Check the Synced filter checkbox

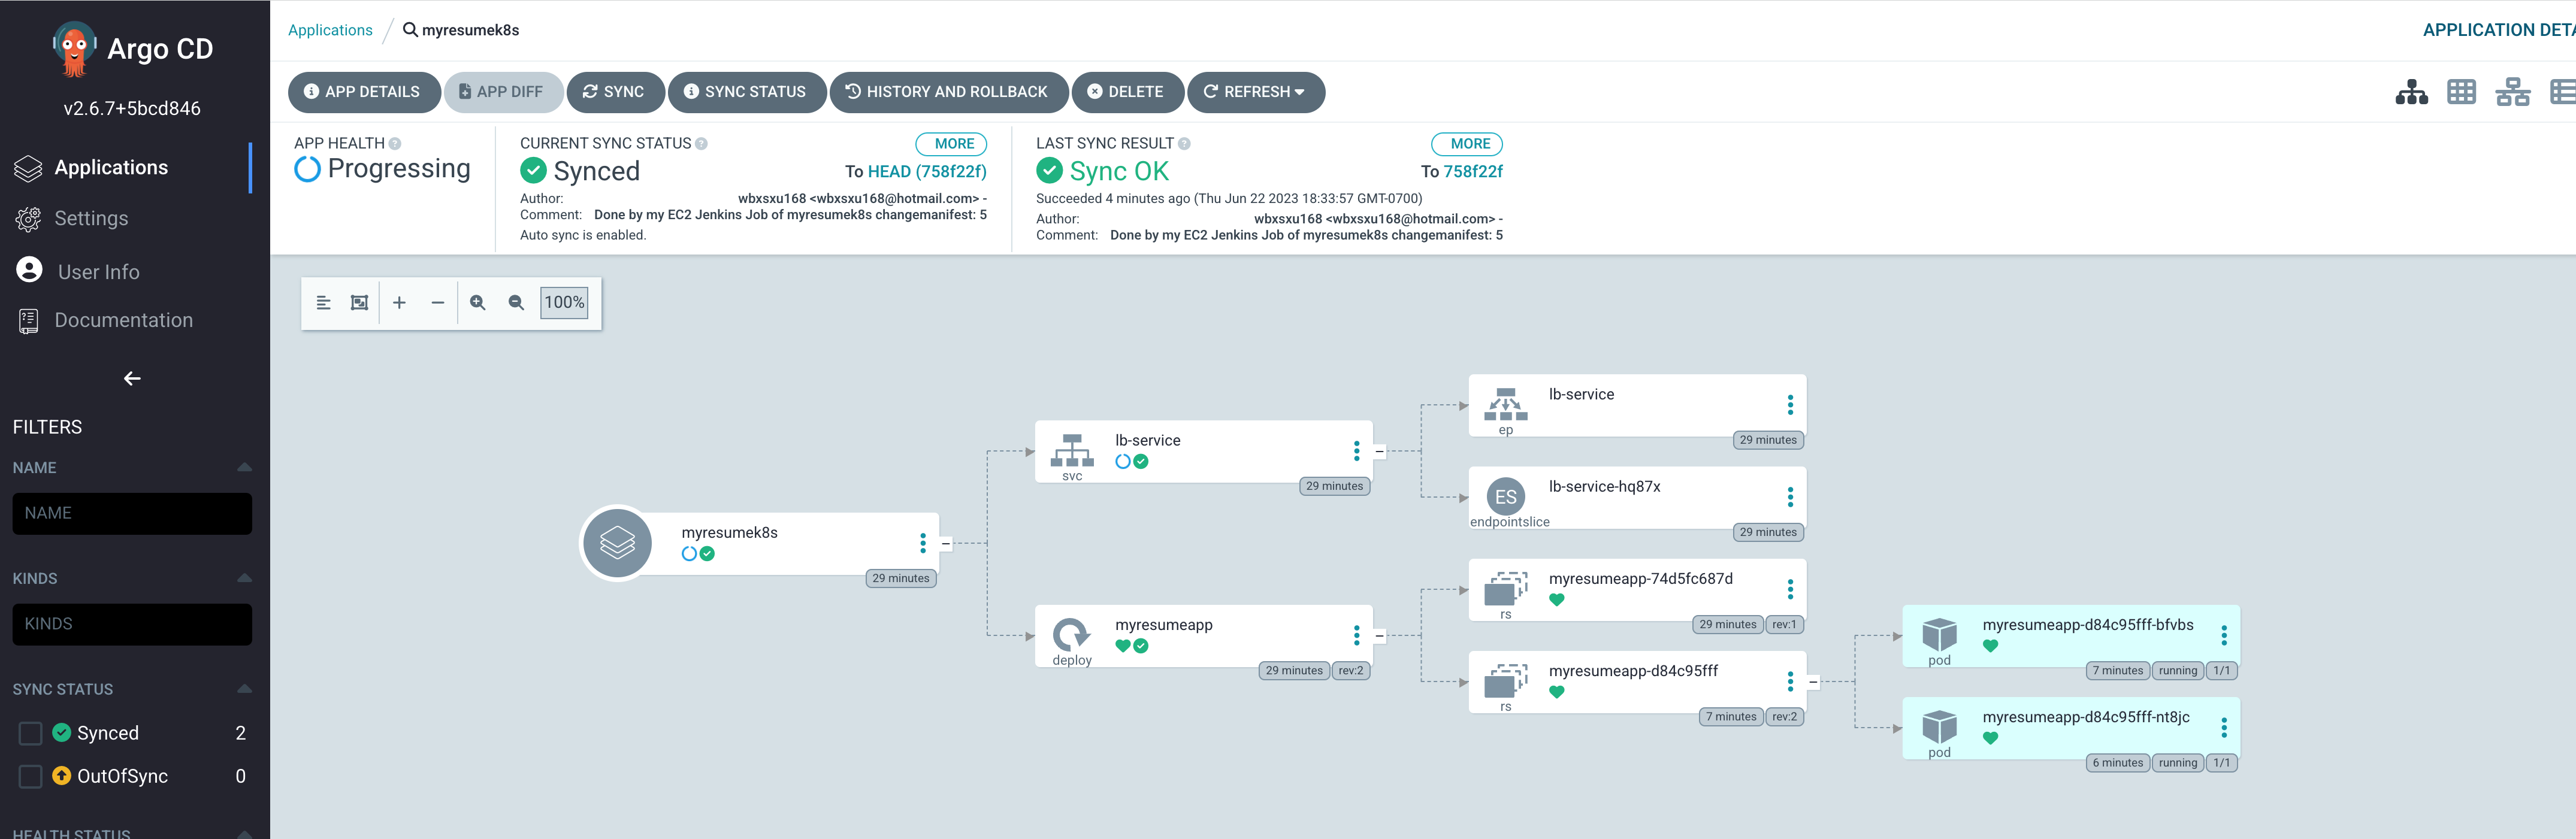[x=31, y=733]
